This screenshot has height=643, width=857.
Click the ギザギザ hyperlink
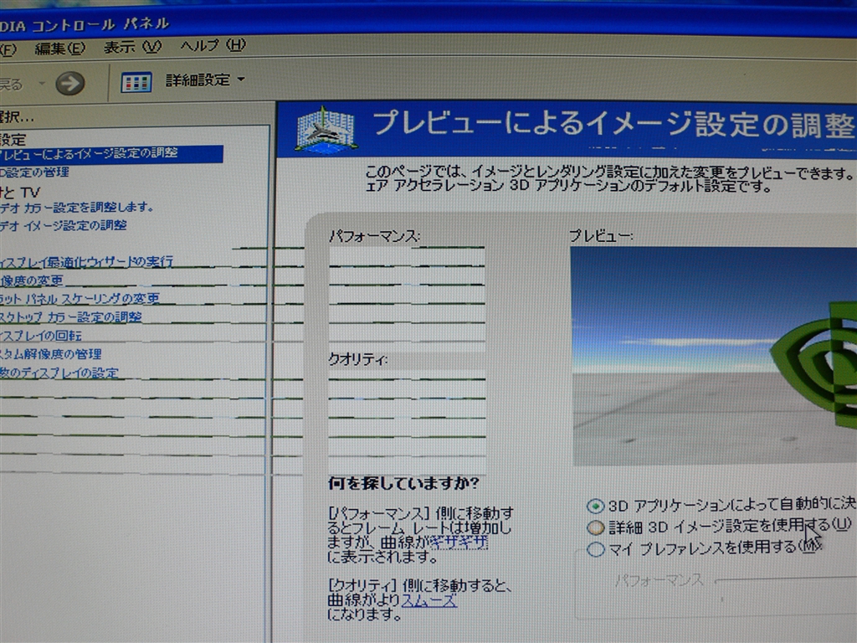pos(459,543)
